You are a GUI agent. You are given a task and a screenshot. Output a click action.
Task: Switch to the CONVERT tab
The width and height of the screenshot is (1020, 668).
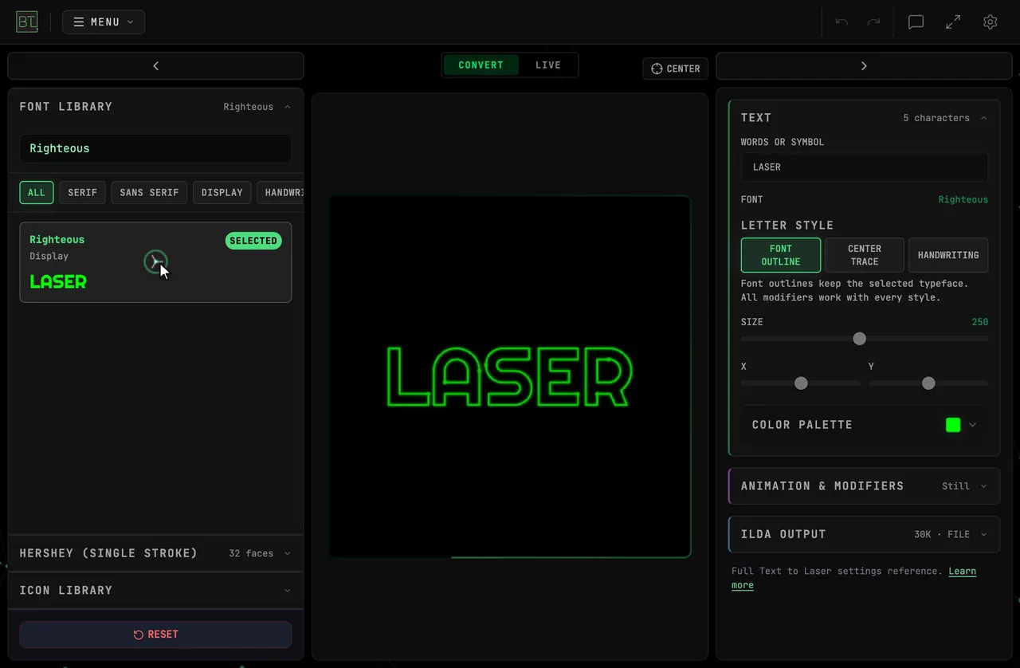pyautogui.click(x=481, y=65)
